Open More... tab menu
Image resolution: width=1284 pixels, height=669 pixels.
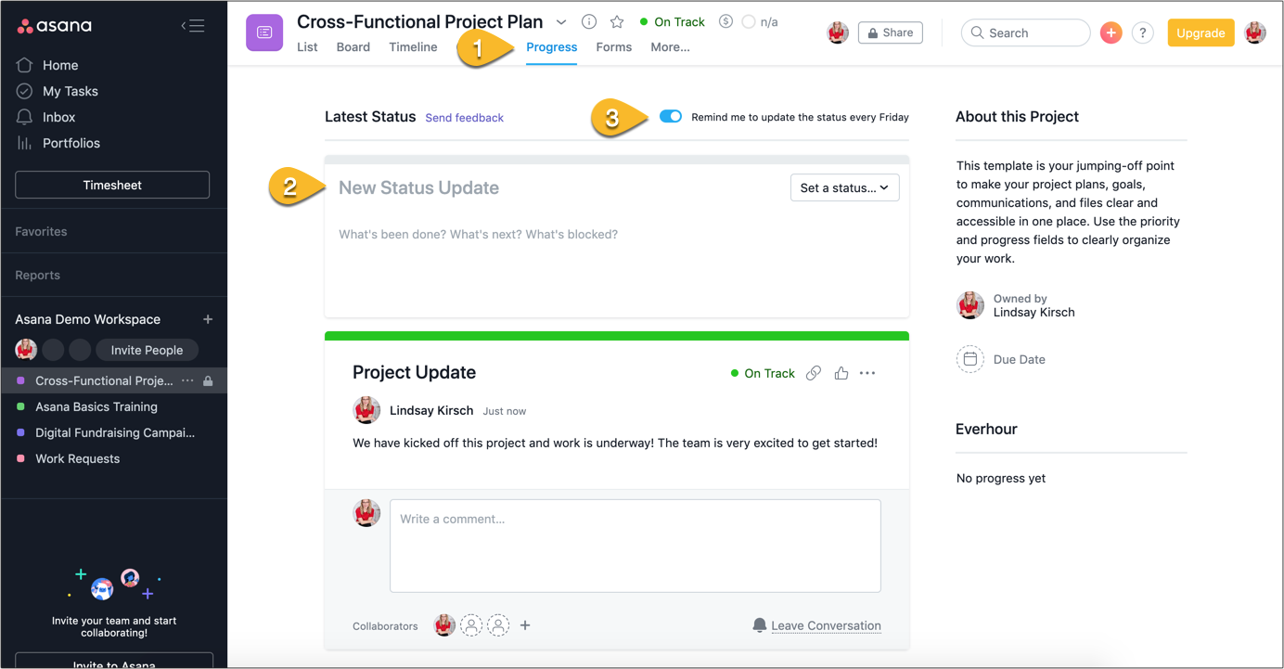(x=670, y=47)
